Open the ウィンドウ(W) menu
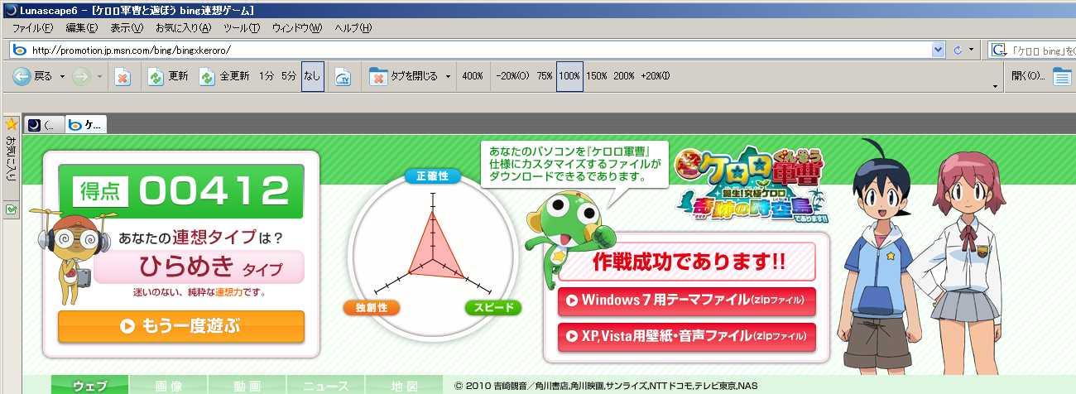Viewport: 1076px width, 394px height. (x=297, y=28)
